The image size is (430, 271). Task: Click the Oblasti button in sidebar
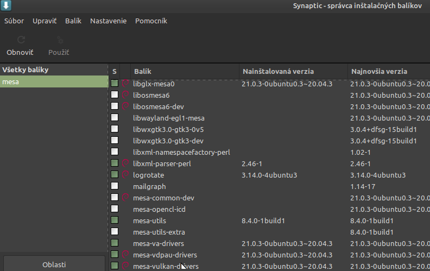pyautogui.click(x=54, y=264)
